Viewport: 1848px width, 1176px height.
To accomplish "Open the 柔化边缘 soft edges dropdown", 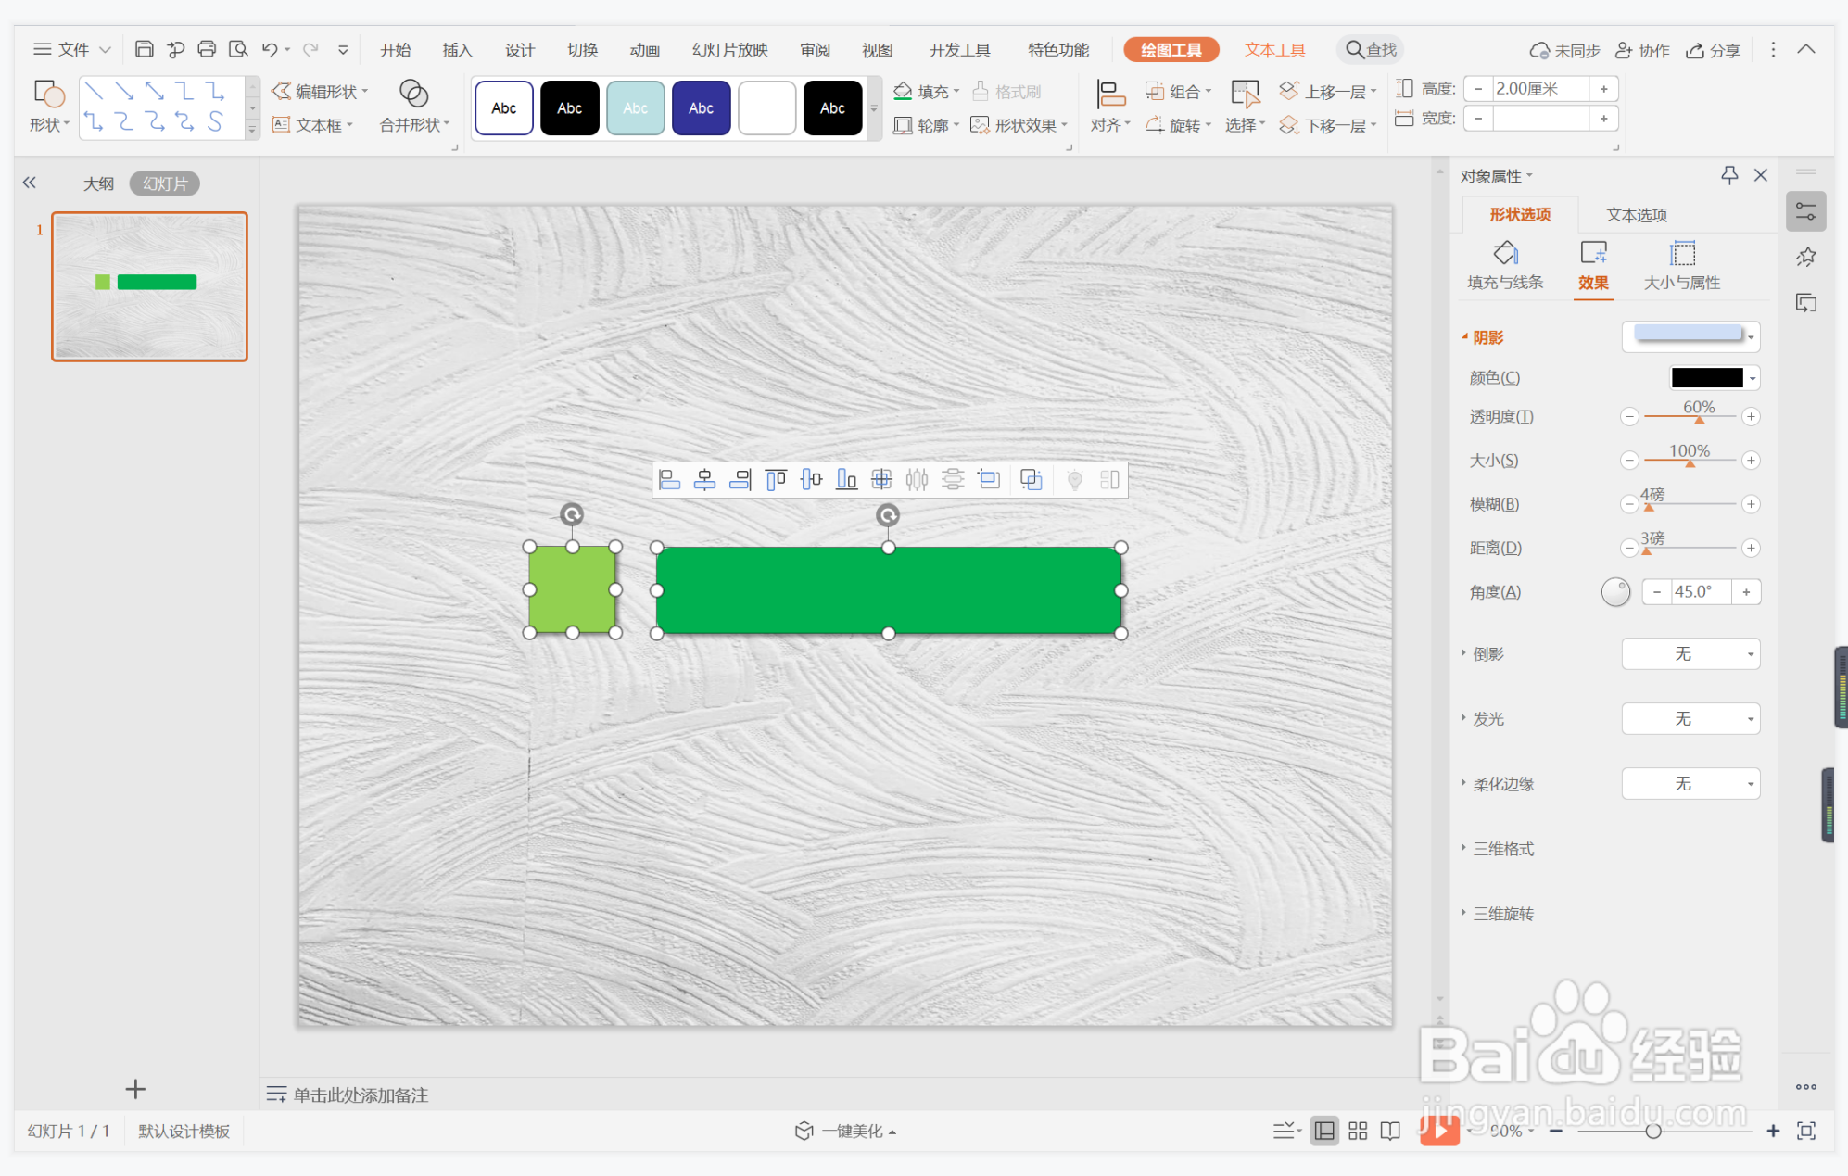I will (1690, 783).
